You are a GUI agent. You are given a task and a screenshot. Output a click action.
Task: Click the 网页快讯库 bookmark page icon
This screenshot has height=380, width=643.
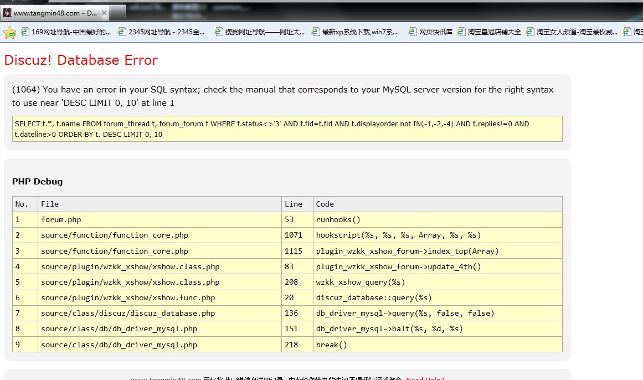click(413, 32)
